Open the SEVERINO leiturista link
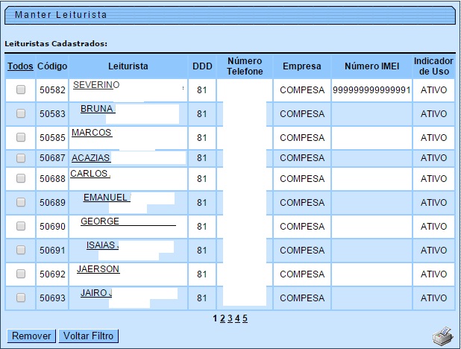 pyautogui.click(x=96, y=85)
